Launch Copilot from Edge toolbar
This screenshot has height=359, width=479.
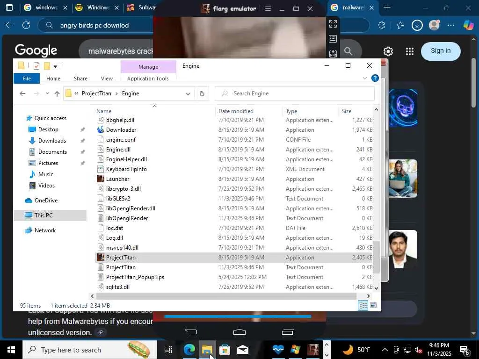468,25
